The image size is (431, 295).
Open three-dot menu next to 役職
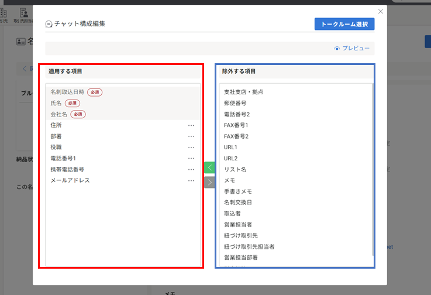point(191,147)
